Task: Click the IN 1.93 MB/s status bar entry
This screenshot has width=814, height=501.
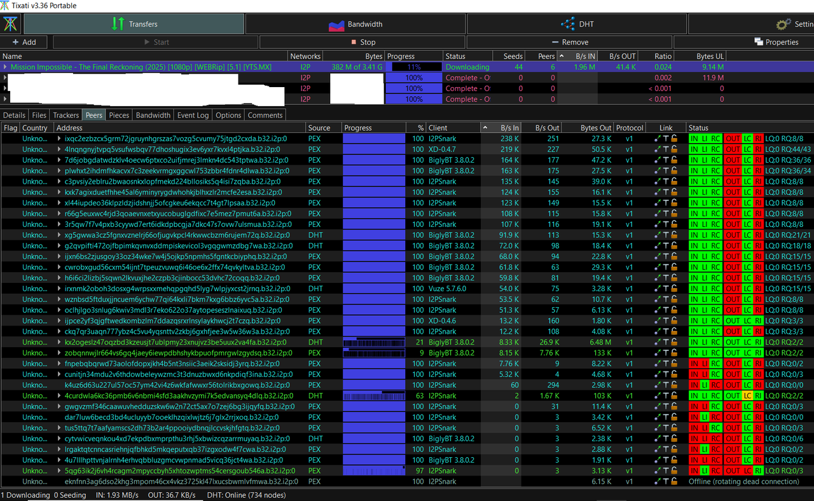Action: (117, 495)
